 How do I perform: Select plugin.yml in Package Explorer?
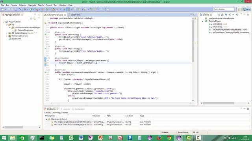[x=16, y=39]
